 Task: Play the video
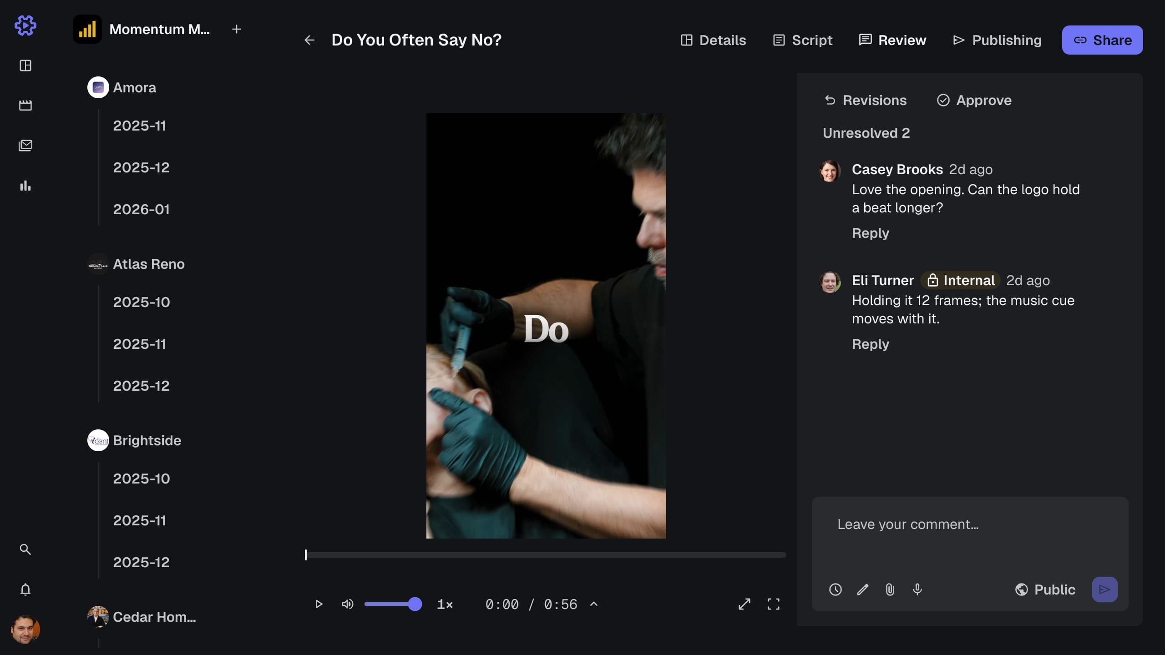click(319, 604)
